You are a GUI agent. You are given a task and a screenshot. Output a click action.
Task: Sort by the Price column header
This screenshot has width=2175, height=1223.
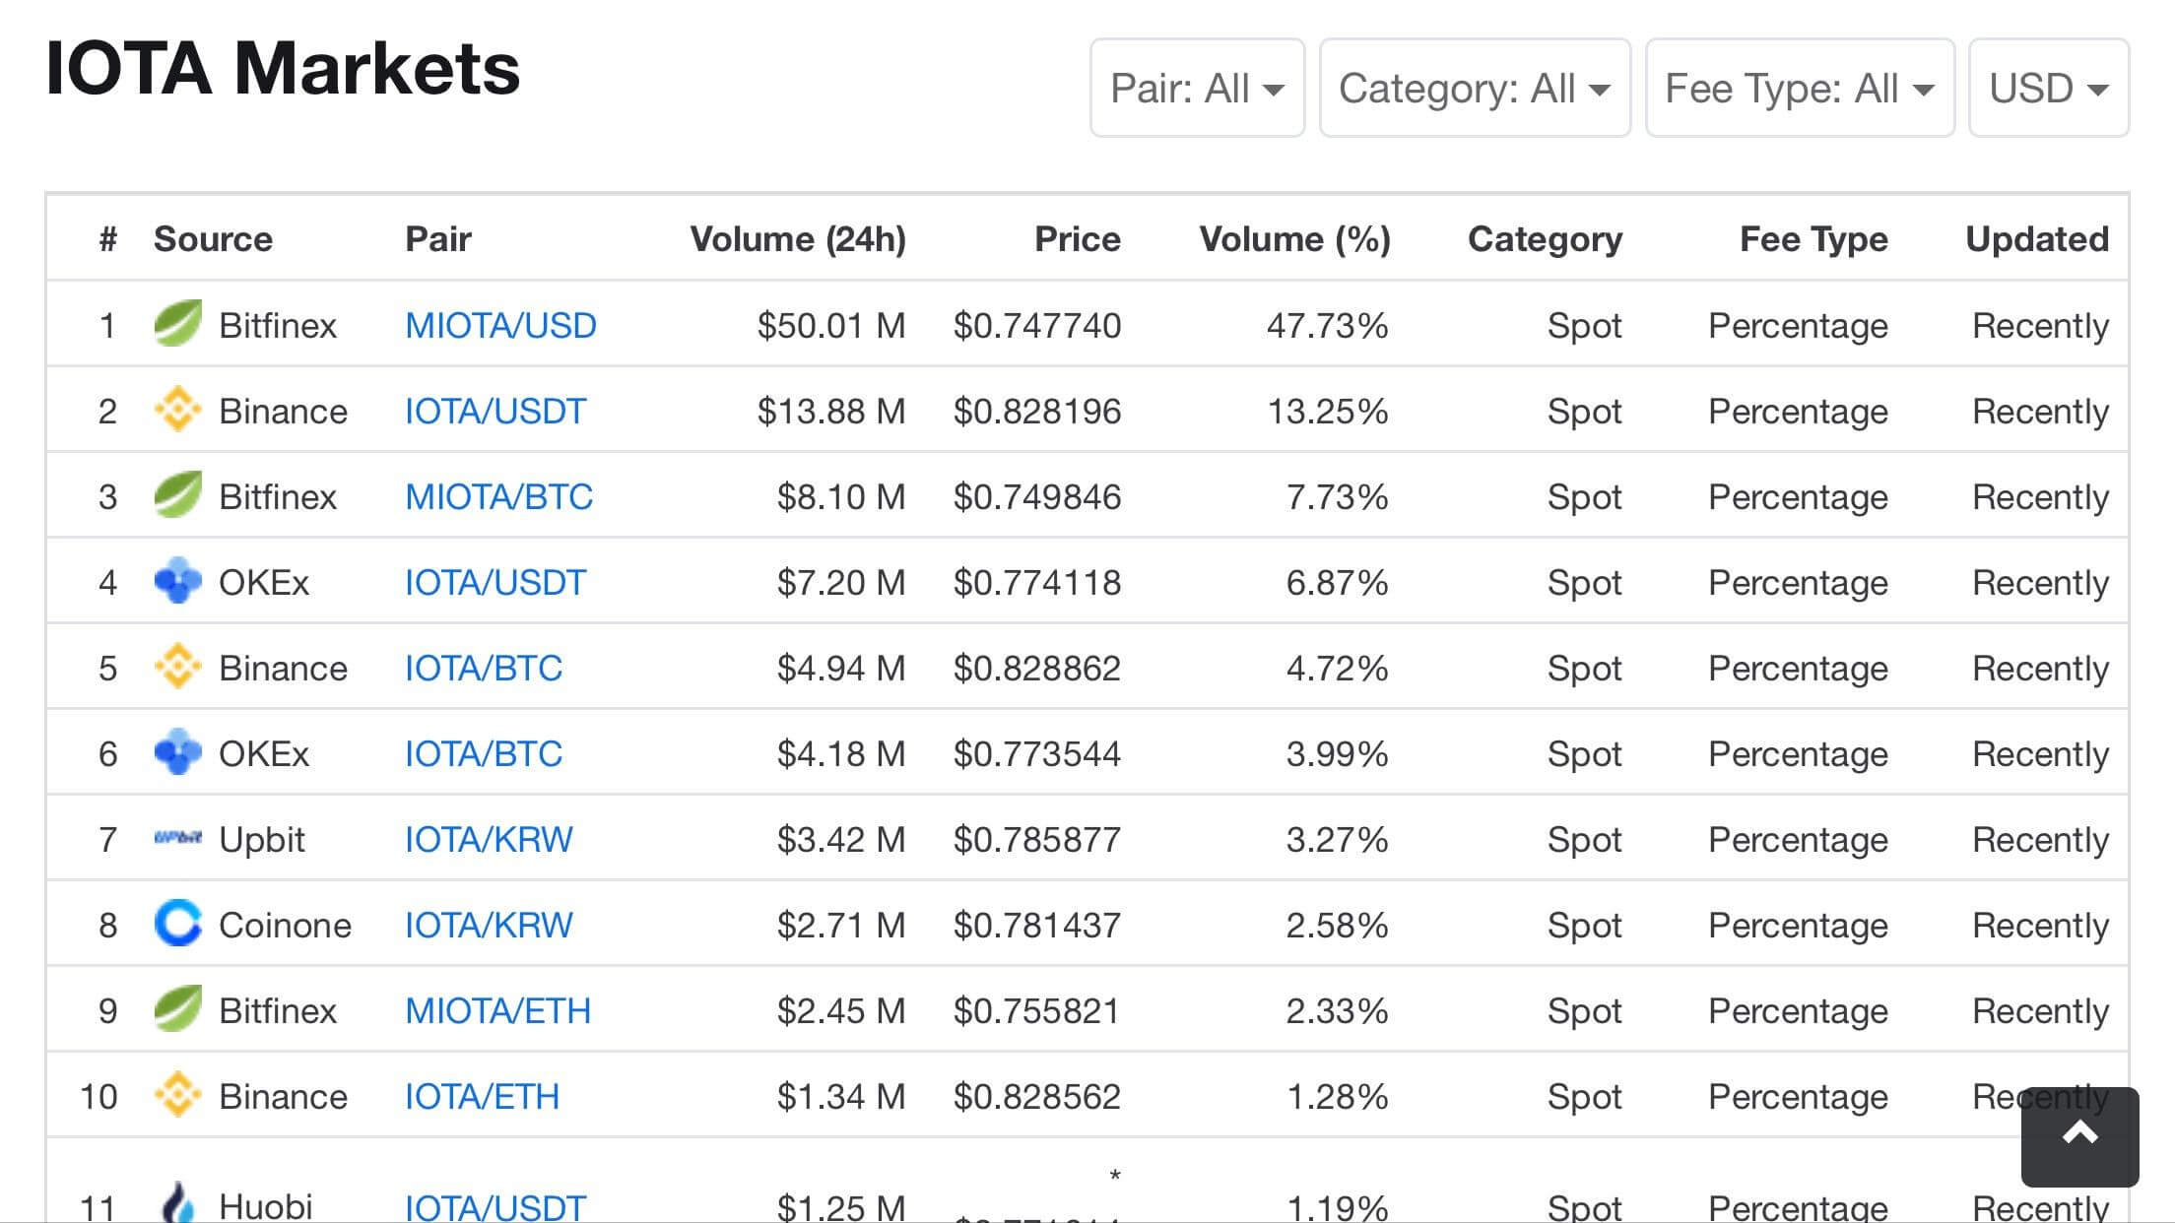[1077, 238]
